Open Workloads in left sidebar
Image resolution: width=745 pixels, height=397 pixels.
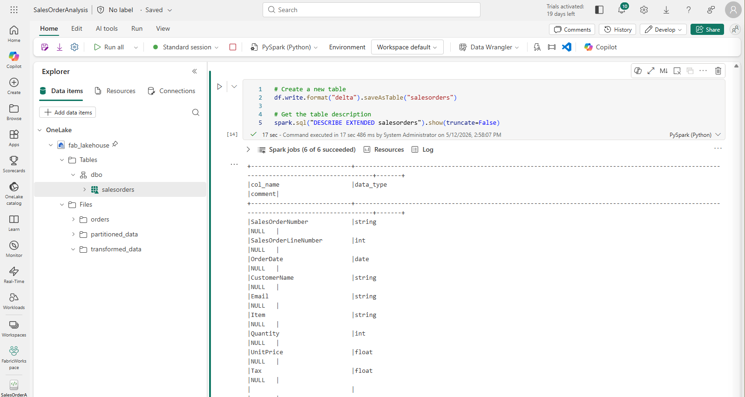click(x=14, y=301)
